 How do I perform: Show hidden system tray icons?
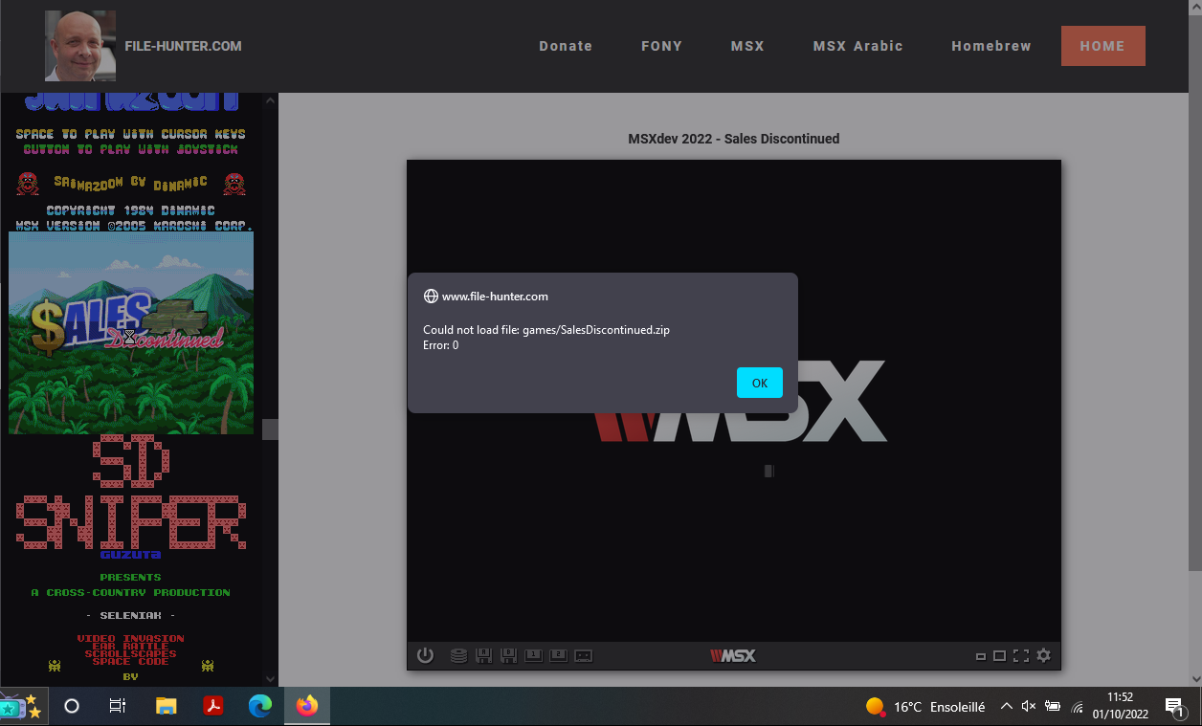click(1006, 707)
